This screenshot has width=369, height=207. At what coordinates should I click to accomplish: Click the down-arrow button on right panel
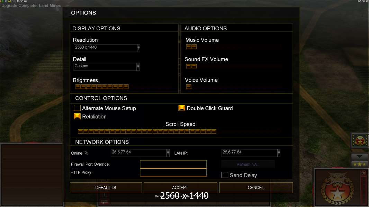360,156
